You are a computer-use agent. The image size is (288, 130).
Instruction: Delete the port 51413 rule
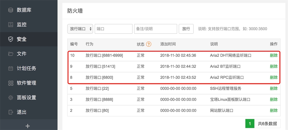coord(274,66)
